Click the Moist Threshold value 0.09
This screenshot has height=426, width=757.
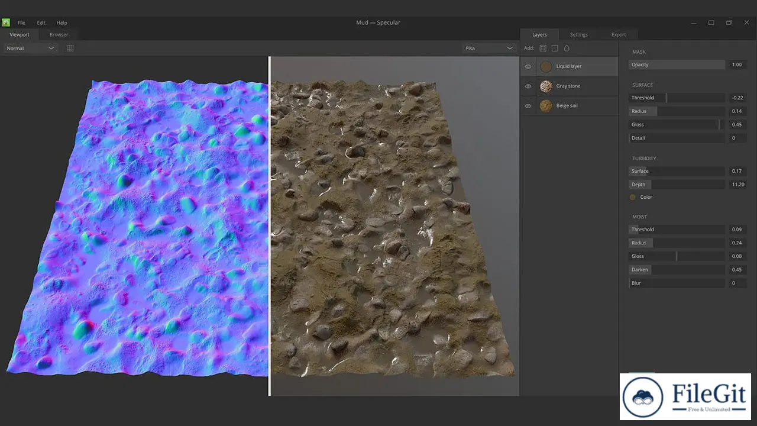[x=737, y=230]
